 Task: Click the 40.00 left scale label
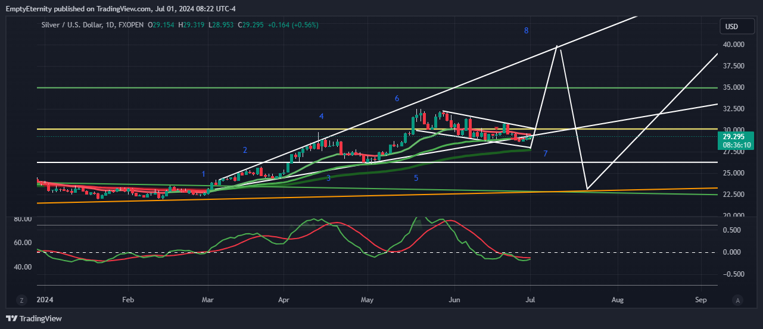pos(23,267)
